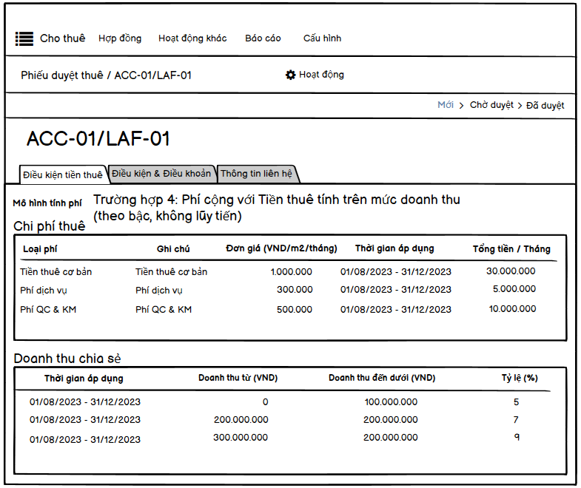Select the Tiền thuê cơ bản fee type cell
This screenshot has width=581, height=488.
click(x=56, y=272)
